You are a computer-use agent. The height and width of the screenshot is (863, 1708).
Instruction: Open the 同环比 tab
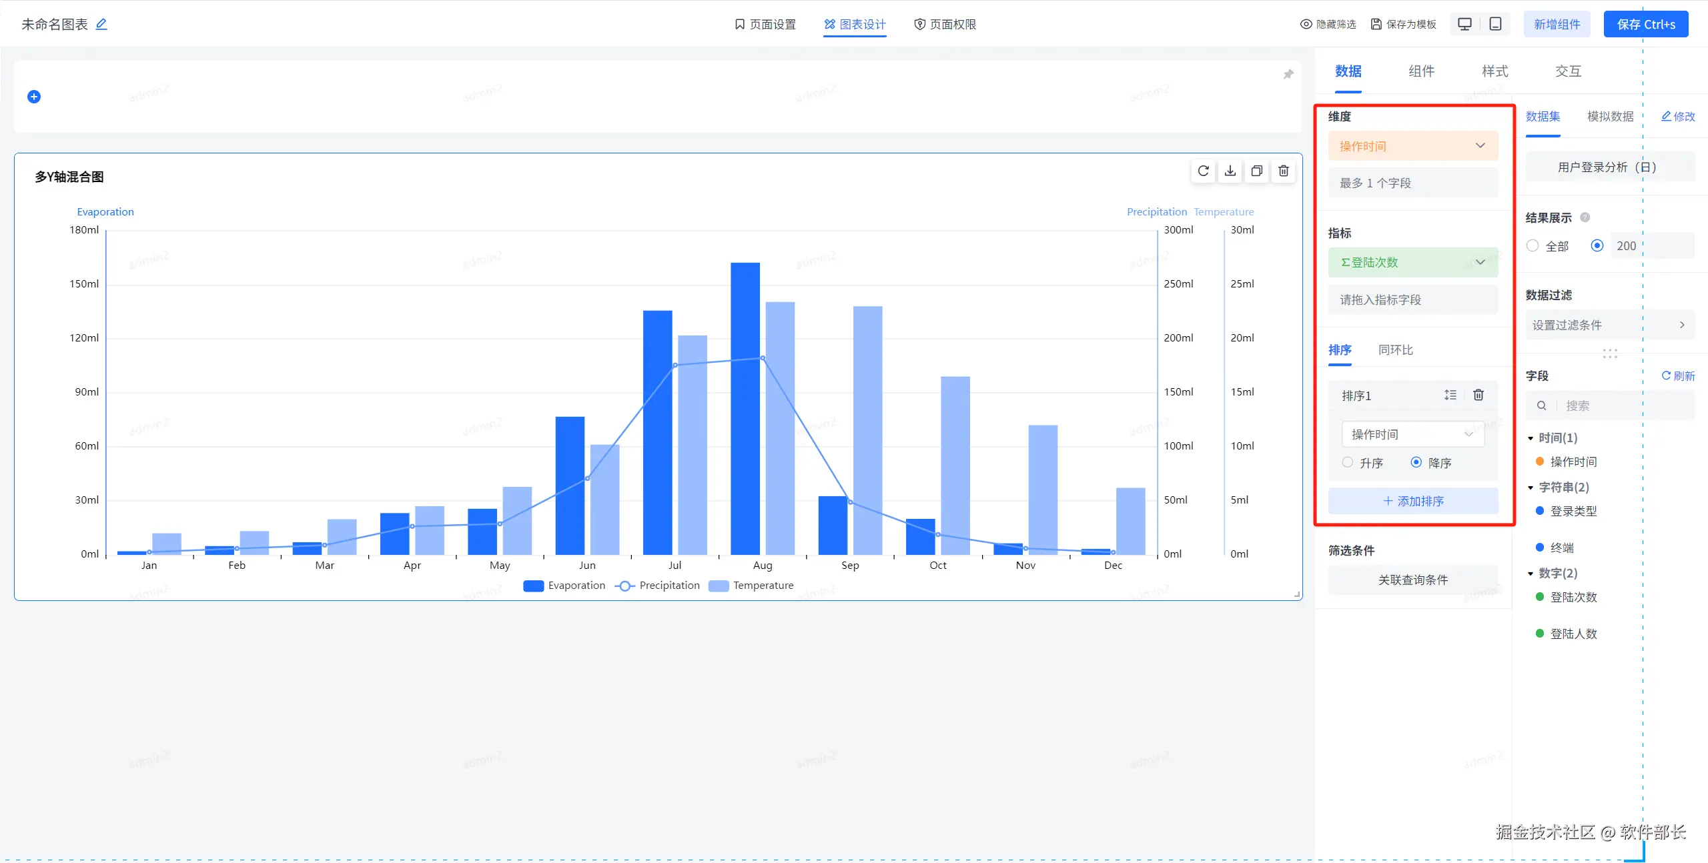[1395, 350]
